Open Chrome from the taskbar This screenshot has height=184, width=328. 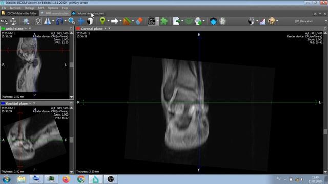(81, 179)
